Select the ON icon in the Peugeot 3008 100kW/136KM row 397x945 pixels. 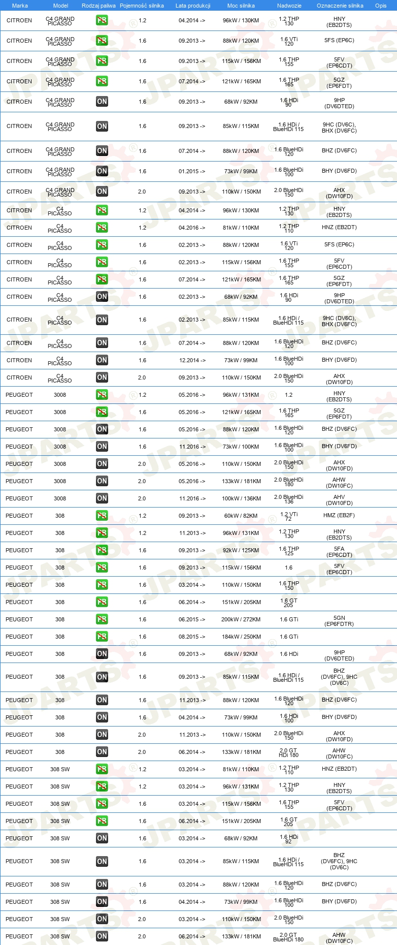[102, 498]
